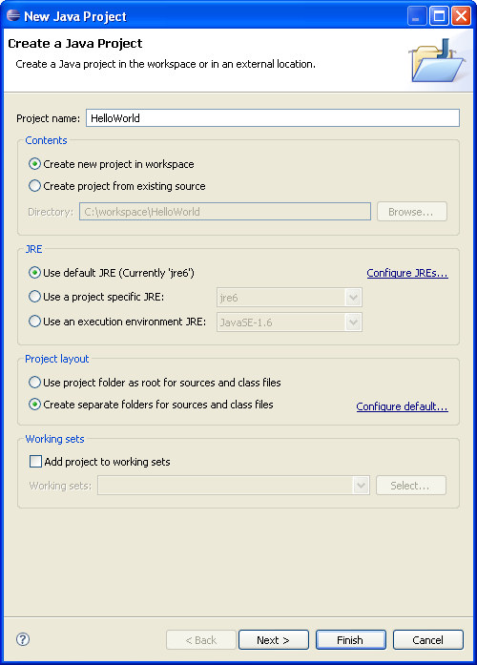This screenshot has width=477, height=665.
Task: Click the Next button
Action: tap(274, 639)
